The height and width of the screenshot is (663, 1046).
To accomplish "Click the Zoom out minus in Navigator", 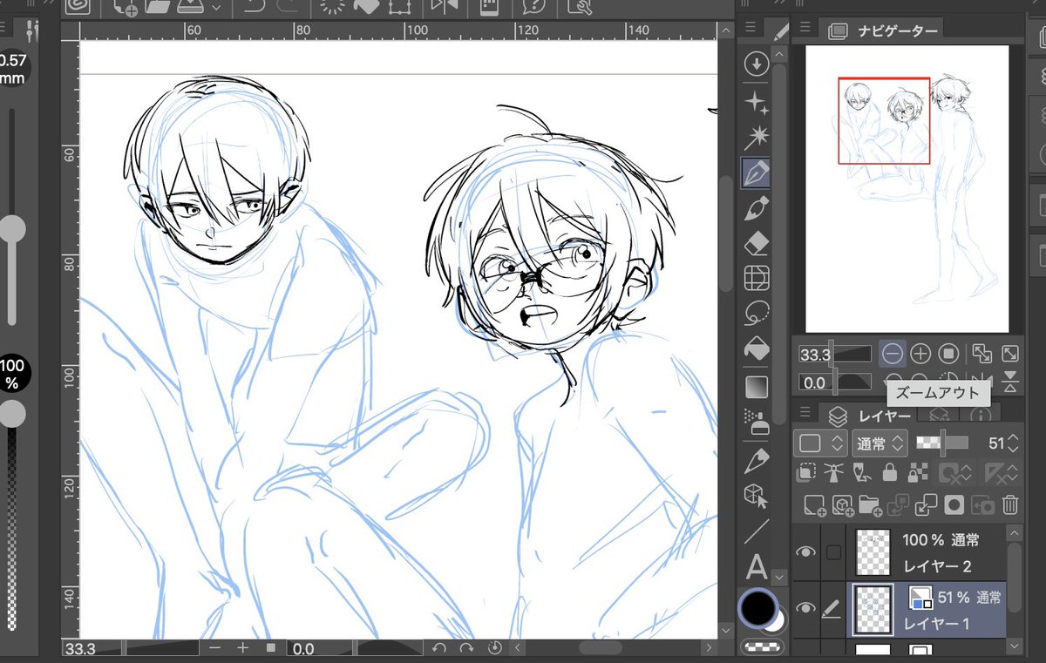I will (892, 354).
